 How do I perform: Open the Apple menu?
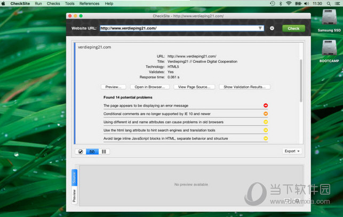click(3, 3)
